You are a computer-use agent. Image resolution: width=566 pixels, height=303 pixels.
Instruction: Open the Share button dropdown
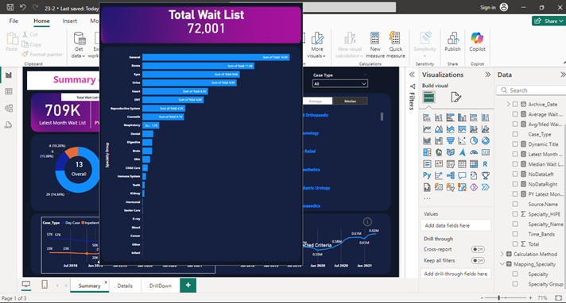click(561, 21)
